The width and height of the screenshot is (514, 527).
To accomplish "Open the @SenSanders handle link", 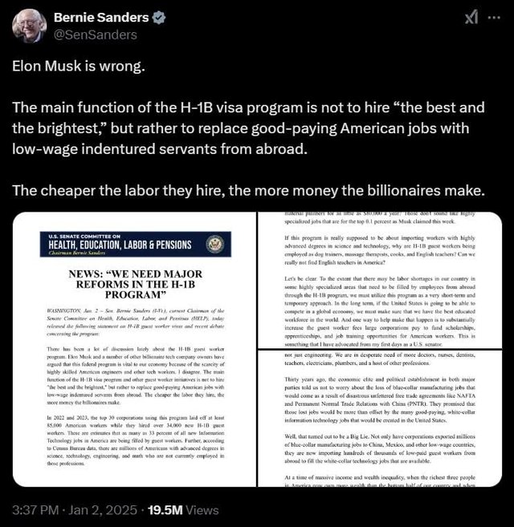I will [96, 35].
